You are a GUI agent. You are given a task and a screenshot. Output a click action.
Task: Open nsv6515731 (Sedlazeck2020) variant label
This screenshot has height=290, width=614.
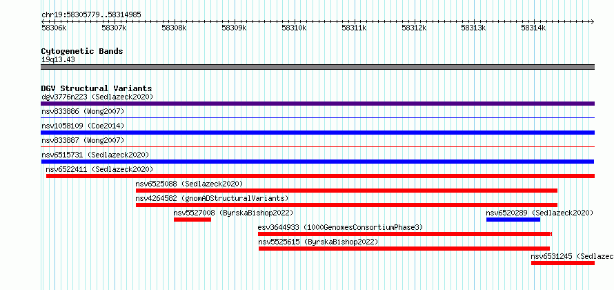(x=95, y=155)
